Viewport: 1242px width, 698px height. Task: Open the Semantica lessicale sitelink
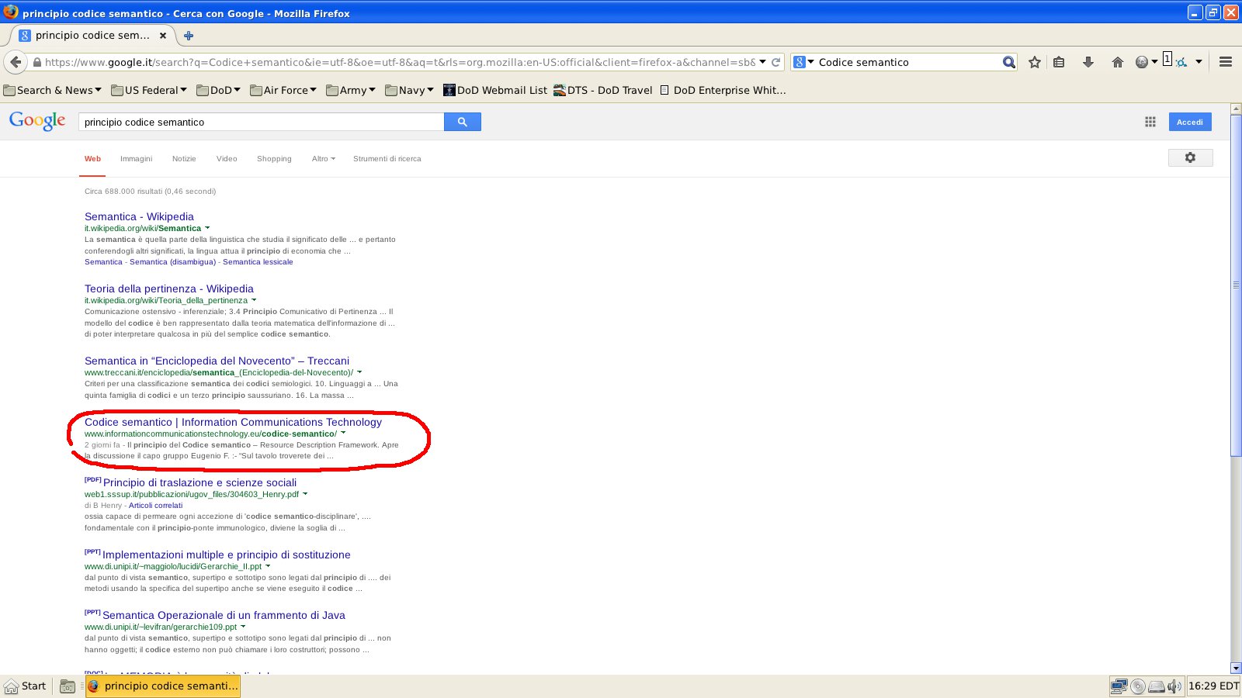[258, 262]
